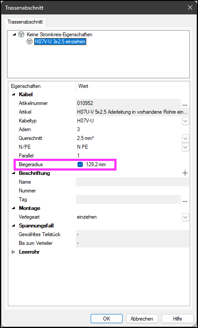Image resolution: width=198 pixels, height=328 pixels.
Task: Collapse the Keine Stromkreis-Eigenschaften tree node
Action: (14, 34)
